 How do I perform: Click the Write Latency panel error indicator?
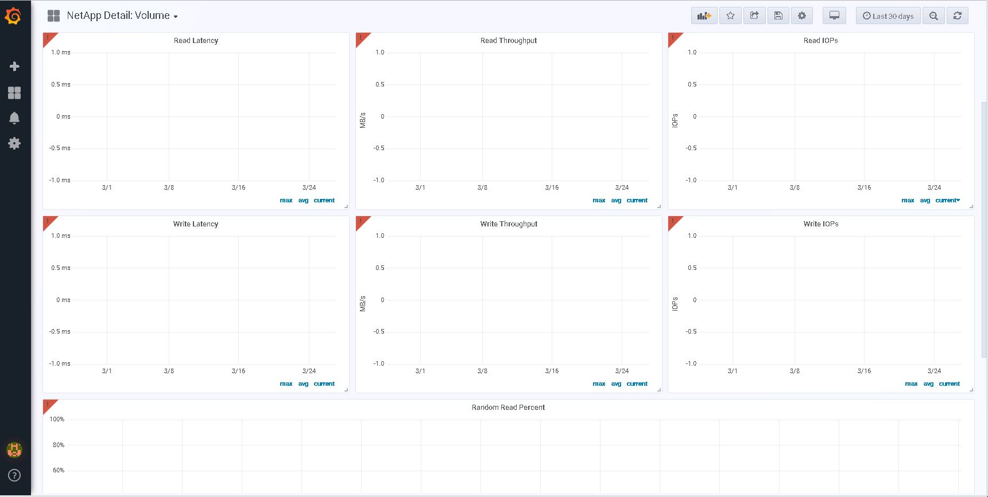(48, 221)
